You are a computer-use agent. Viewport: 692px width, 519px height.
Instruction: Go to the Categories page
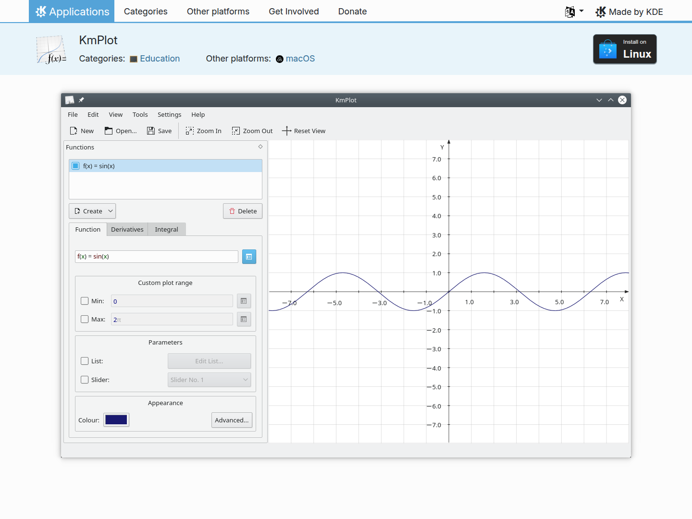click(x=146, y=12)
